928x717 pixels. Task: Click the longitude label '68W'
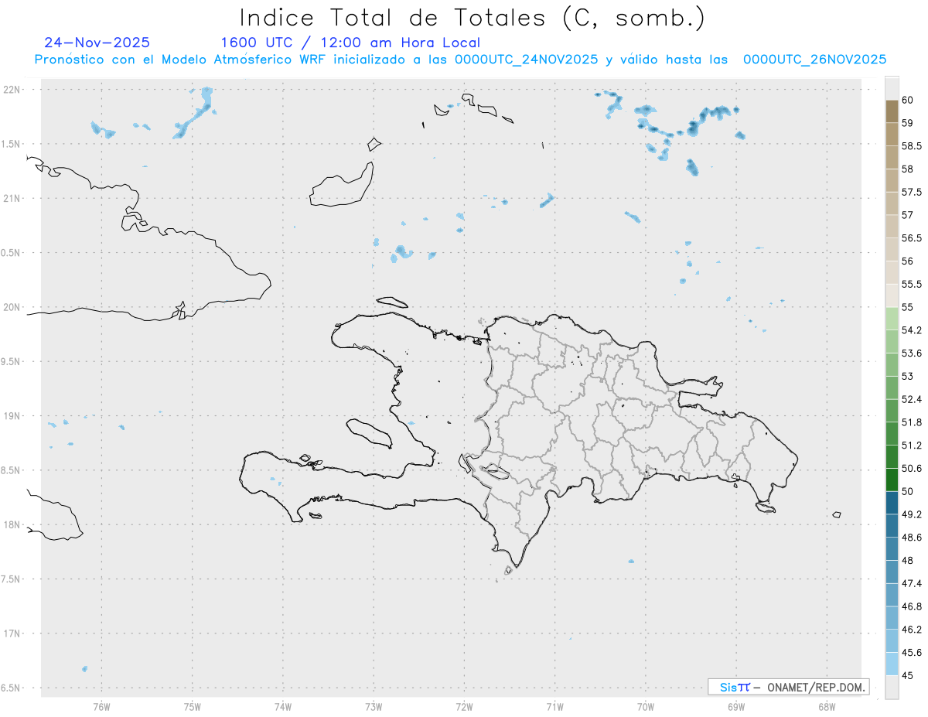point(826,705)
